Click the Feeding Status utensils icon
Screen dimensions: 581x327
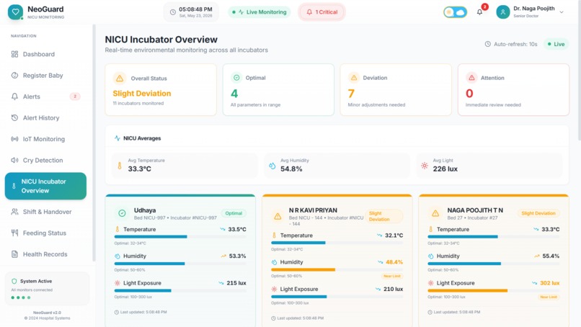pyautogui.click(x=14, y=233)
